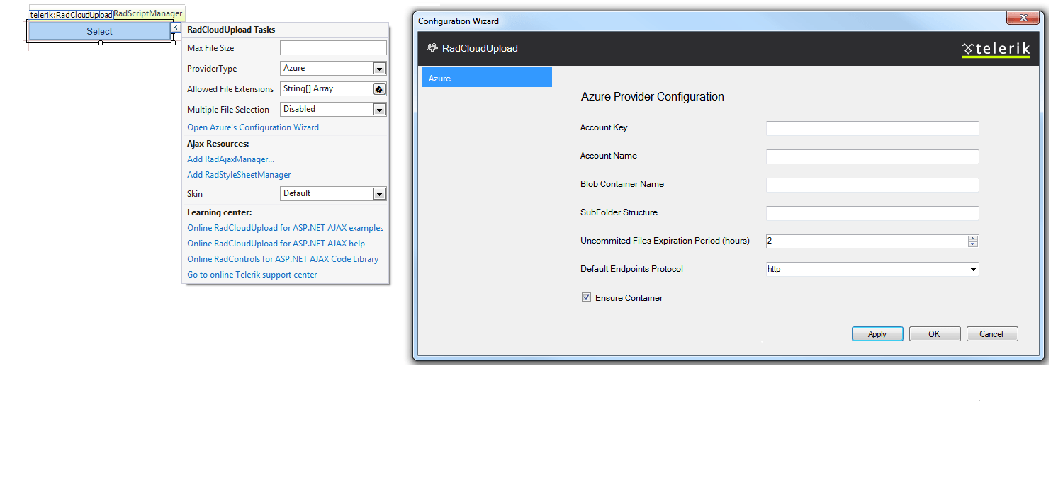Click the Blob Container Name field
The height and width of the screenshot is (480, 1063).
(872, 185)
